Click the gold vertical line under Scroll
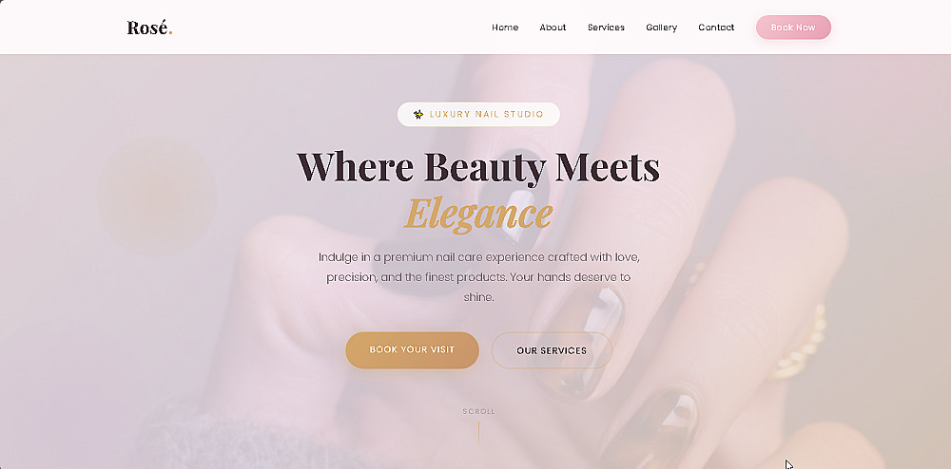 click(478, 433)
